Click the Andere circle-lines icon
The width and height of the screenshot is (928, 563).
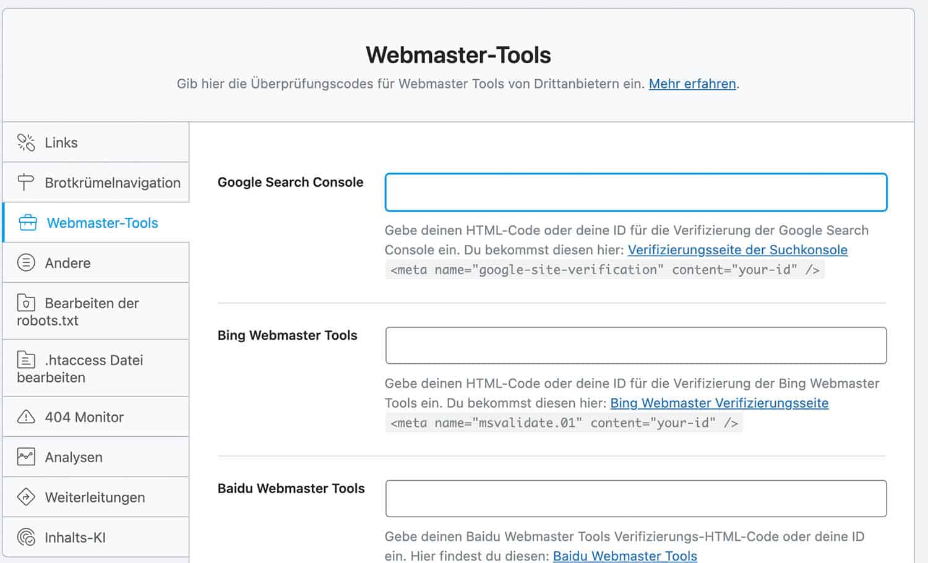click(x=26, y=263)
